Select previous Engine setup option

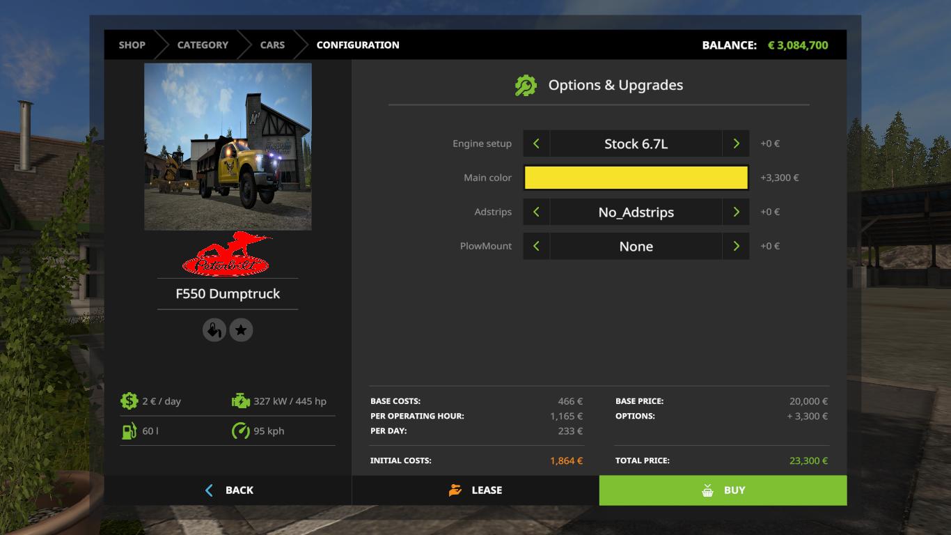(x=536, y=144)
